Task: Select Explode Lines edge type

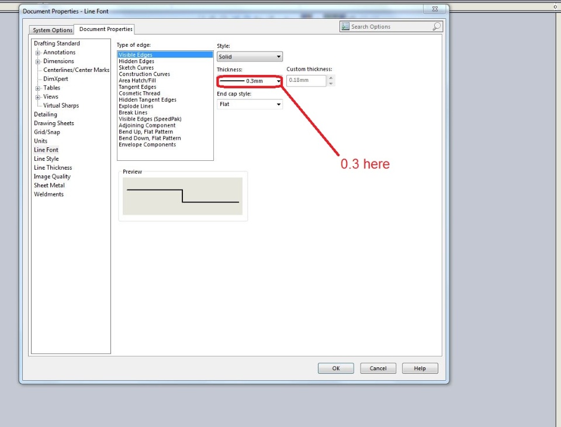Action: click(136, 106)
